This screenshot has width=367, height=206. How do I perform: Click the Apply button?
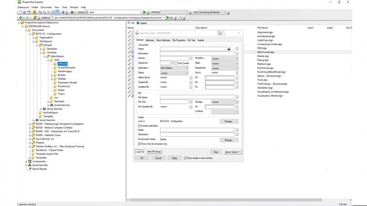coord(174,158)
